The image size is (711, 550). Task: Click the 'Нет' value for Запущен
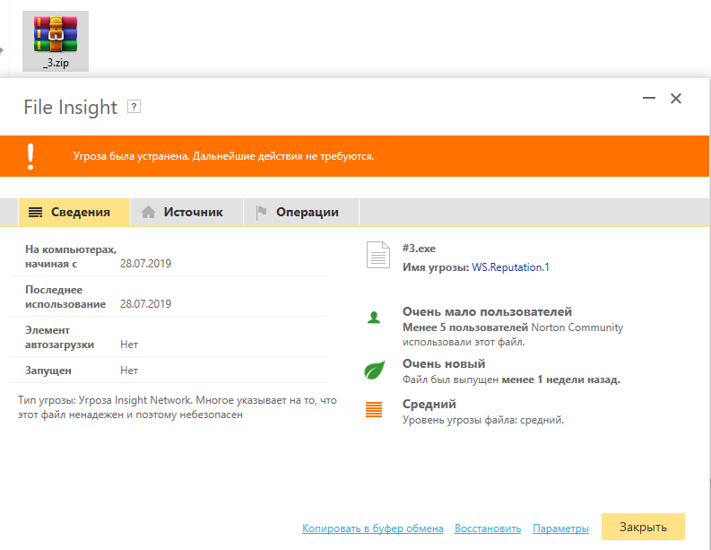click(x=129, y=371)
